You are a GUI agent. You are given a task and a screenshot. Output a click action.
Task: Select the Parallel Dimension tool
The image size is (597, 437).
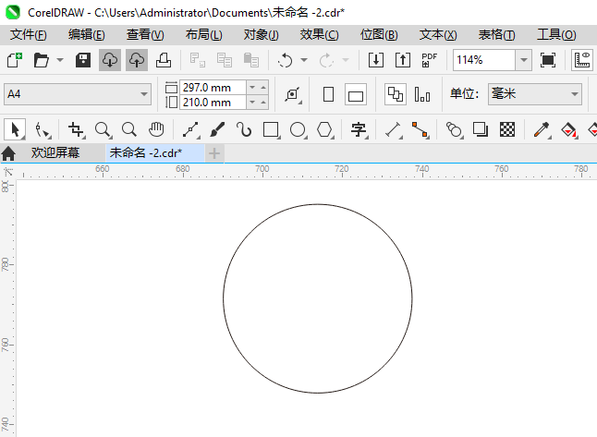coord(394,129)
